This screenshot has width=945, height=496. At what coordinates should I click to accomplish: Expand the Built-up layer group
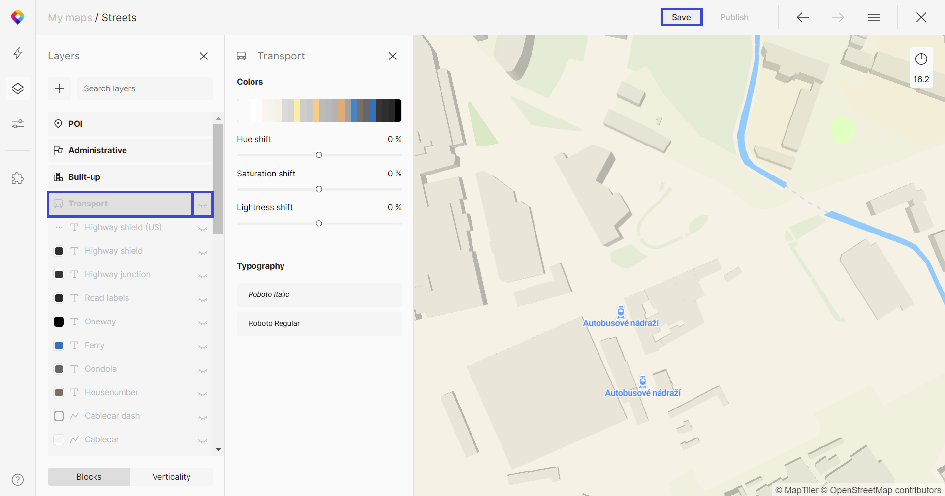[x=130, y=177]
